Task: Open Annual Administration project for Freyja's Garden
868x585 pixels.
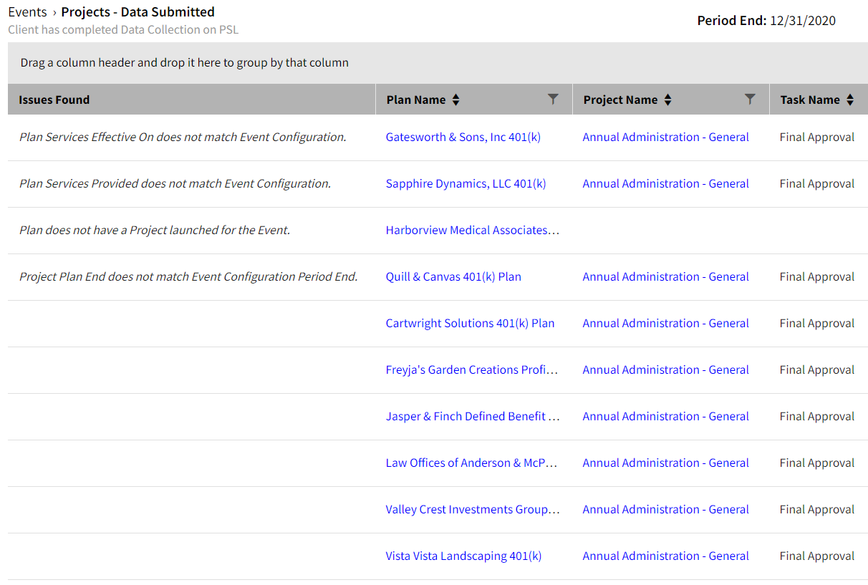Action: pos(666,370)
